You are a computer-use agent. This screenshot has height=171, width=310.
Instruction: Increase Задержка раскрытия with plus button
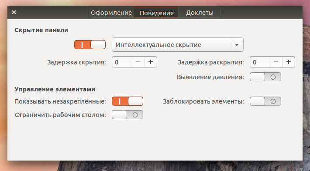tap(289, 62)
